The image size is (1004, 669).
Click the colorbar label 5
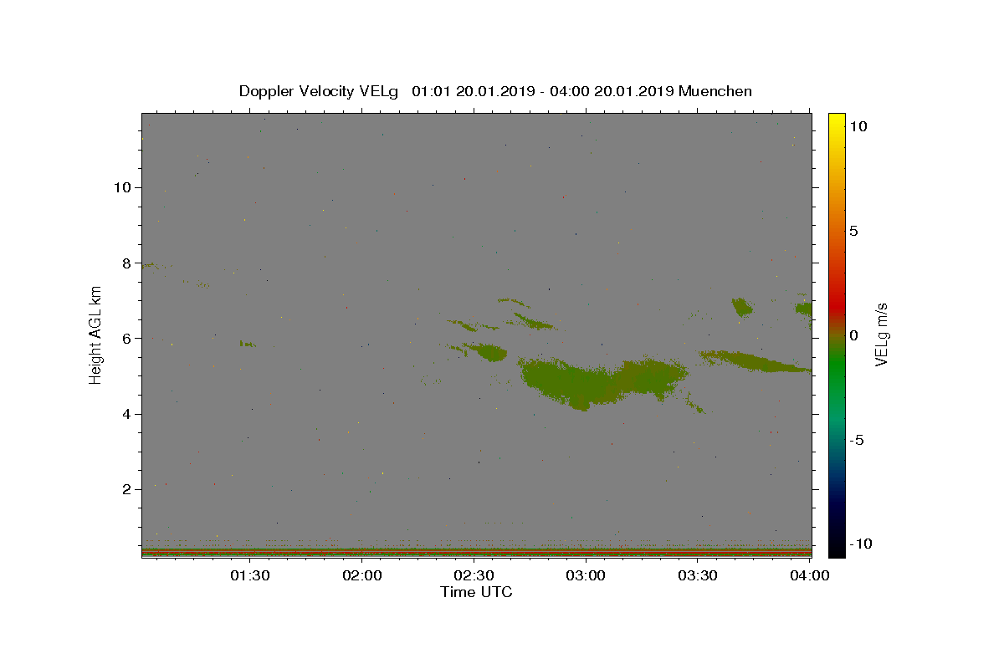pos(853,231)
